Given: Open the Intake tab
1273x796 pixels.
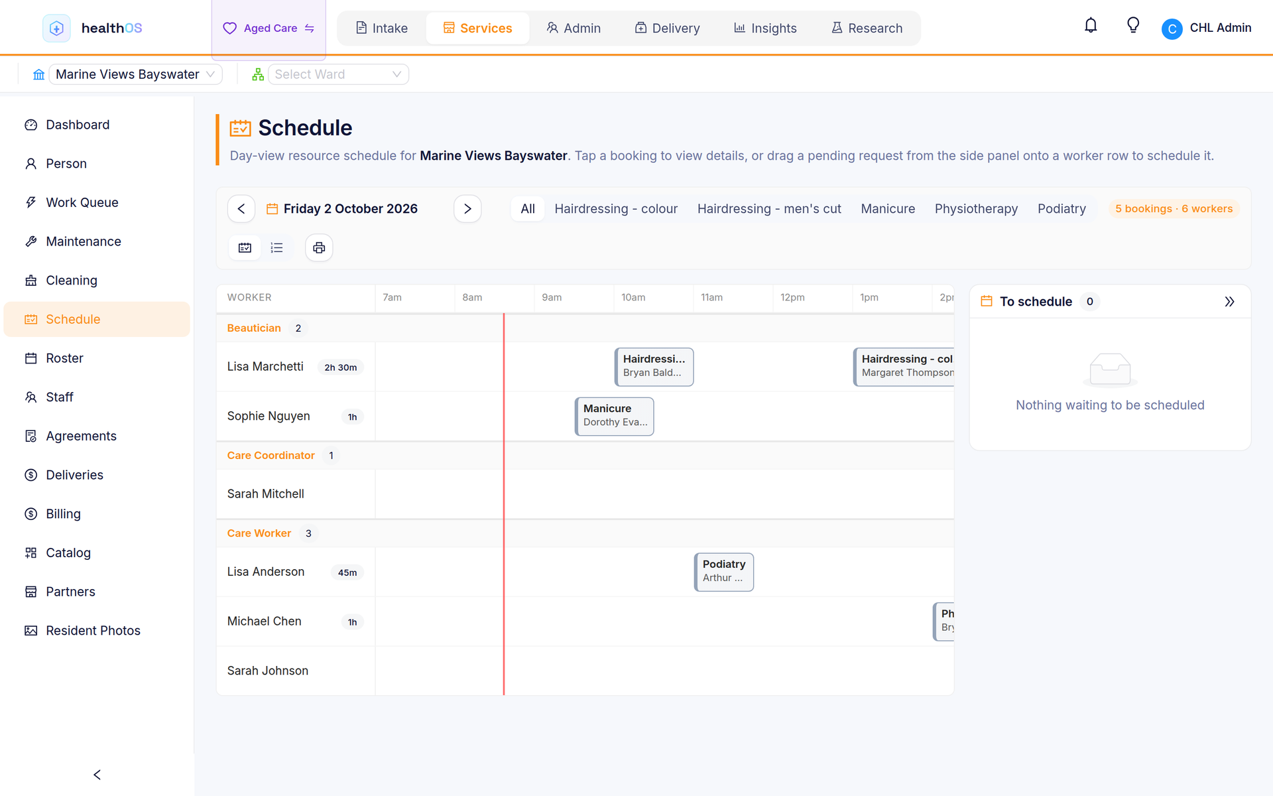Looking at the screenshot, I should [382, 28].
